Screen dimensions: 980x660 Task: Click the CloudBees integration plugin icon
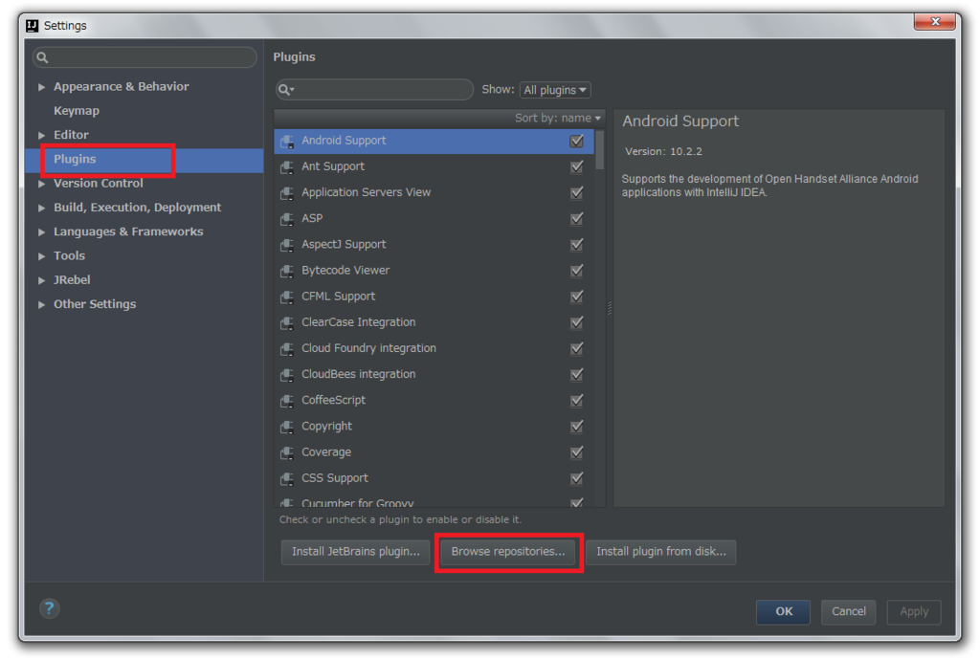tap(287, 375)
